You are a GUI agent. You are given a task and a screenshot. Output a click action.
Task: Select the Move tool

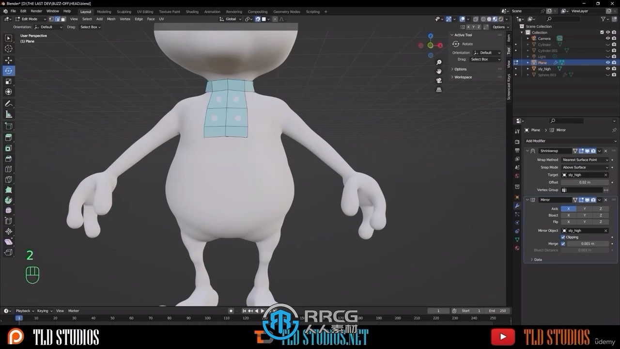[x=9, y=60]
